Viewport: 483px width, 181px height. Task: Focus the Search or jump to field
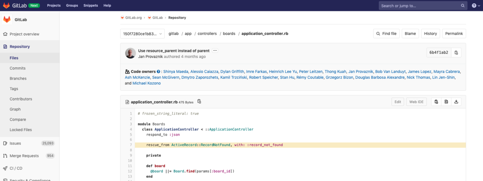click(422, 6)
